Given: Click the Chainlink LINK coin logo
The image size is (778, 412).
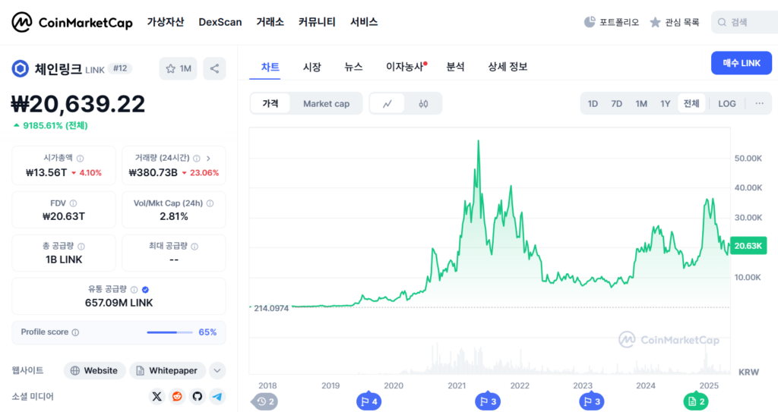Looking at the screenshot, I should [x=21, y=68].
